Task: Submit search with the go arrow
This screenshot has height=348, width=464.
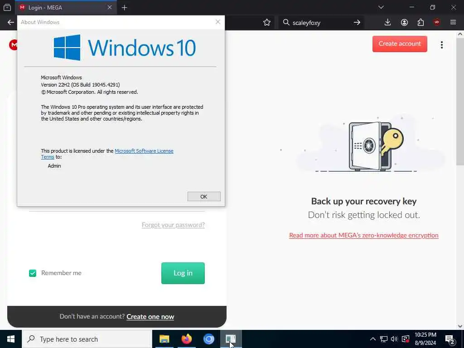Action: pos(357,23)
